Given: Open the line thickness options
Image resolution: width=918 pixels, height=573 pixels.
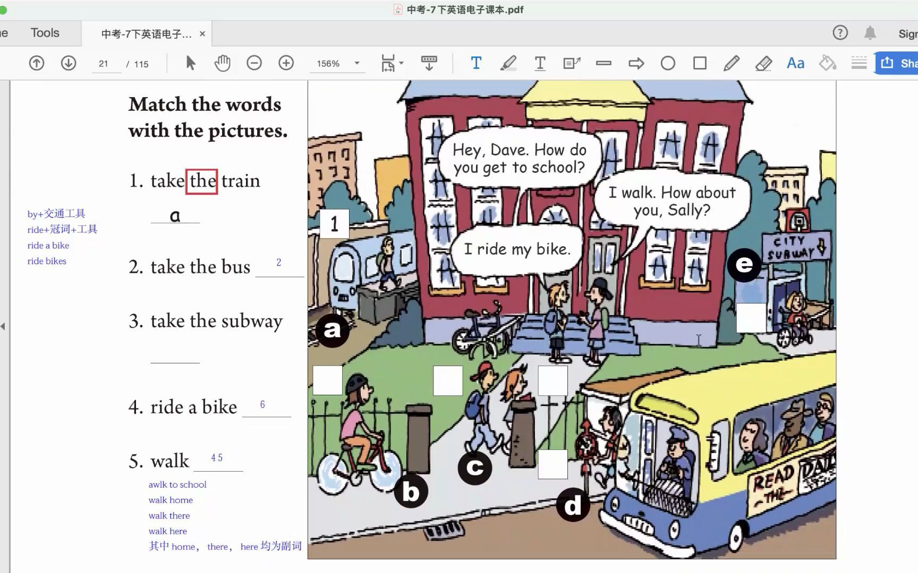Looking at the screenshot, I should [x=859, y=63].
